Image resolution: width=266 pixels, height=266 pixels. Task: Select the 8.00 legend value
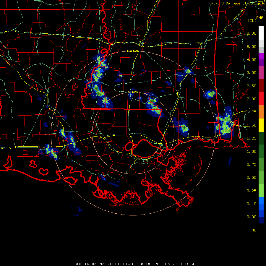(x=252, y=33)
